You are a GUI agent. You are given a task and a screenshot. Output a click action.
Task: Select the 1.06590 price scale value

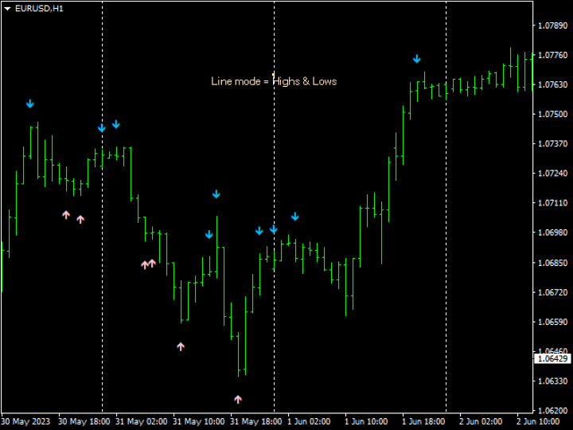553,322
